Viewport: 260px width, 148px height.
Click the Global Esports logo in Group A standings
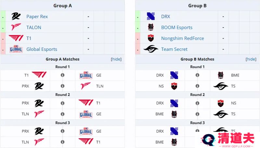click(x=16, y=49)
